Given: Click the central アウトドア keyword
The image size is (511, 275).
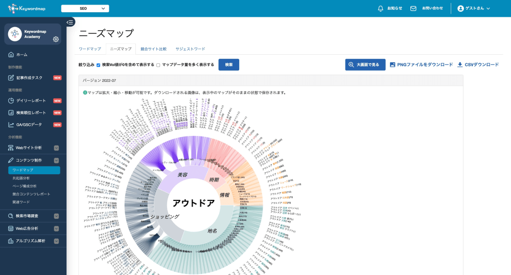Looking at the screenshot, I should click(194, 203).
